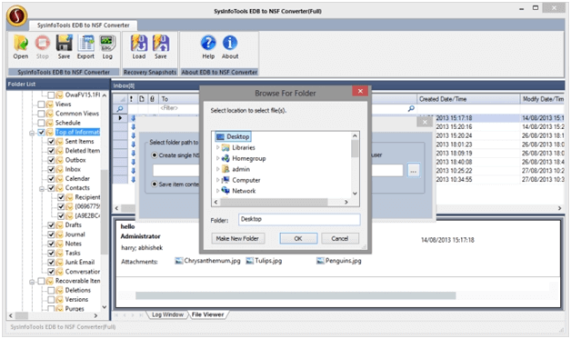Collapse the Top of Information Store node
Viewport: 571px width, 339px height.
click(32, 133)
